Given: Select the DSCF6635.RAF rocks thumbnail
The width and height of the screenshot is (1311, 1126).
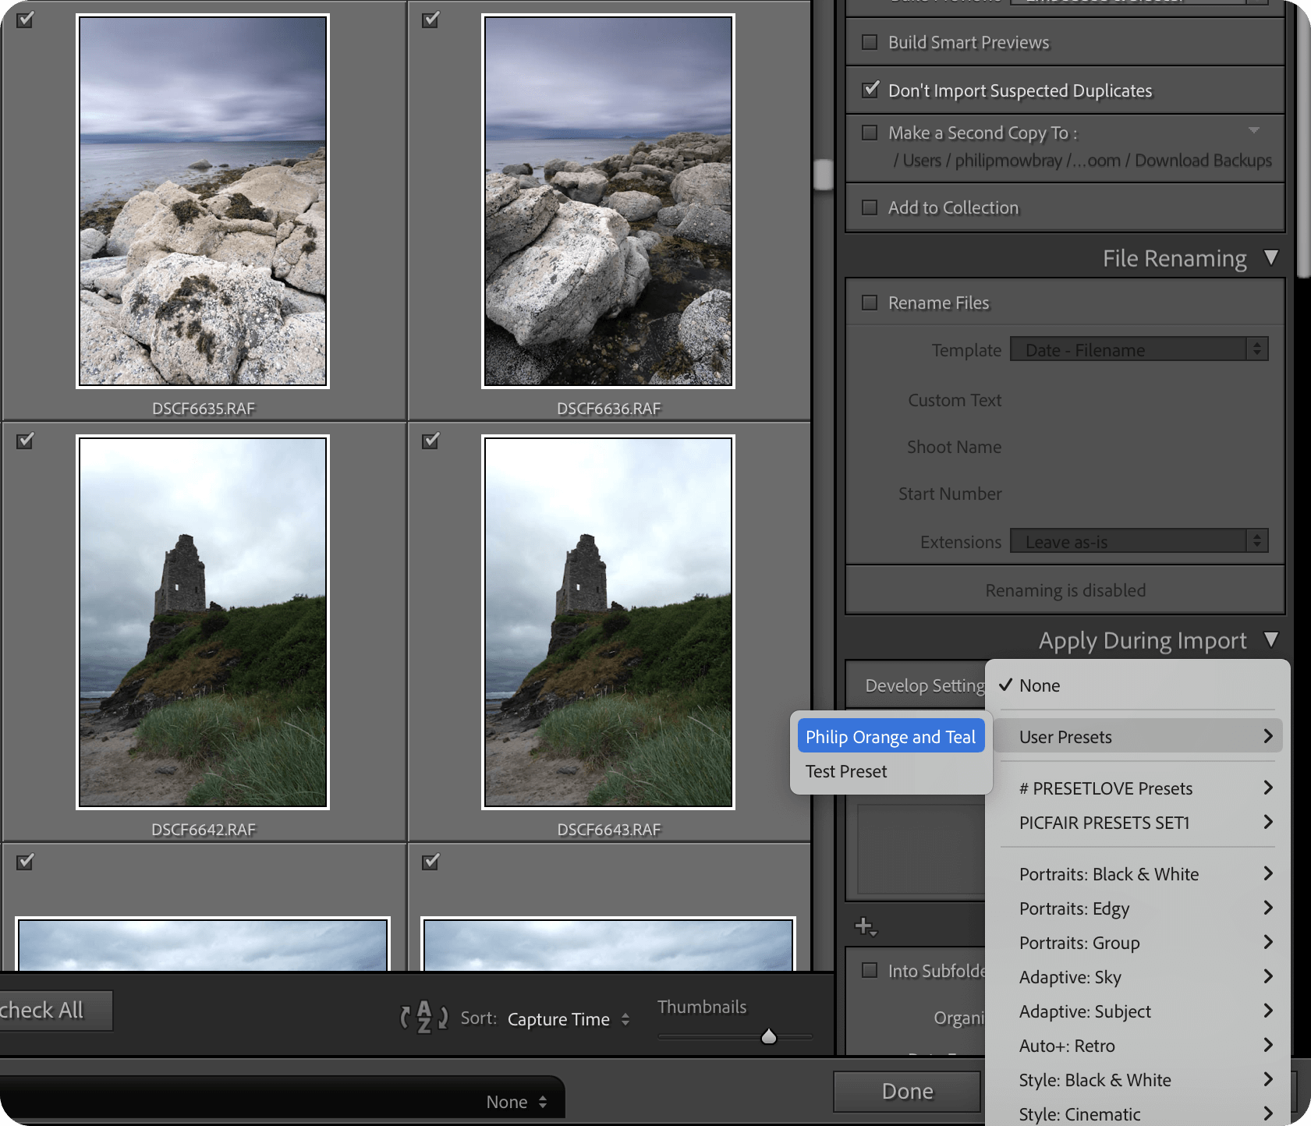Looking at the screenshot, I should point(203,201).
